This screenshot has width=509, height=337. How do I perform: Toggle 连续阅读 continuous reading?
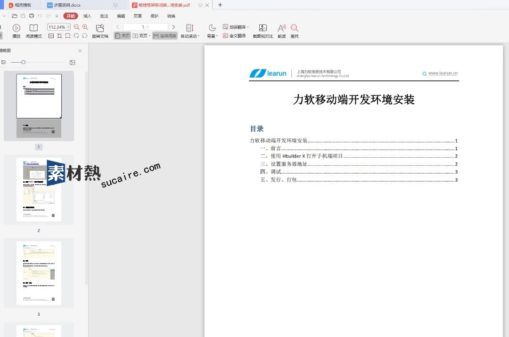tap(165, 36)
